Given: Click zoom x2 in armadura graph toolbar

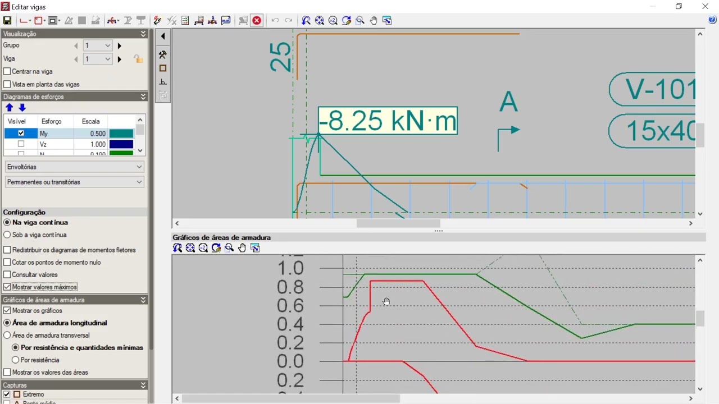Looking at the screenshot, I should (x=203, y=248).
